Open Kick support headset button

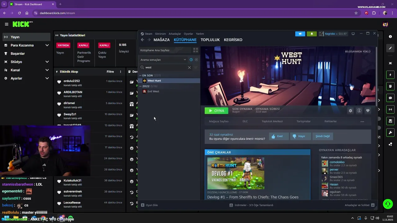tap(388, 204)
